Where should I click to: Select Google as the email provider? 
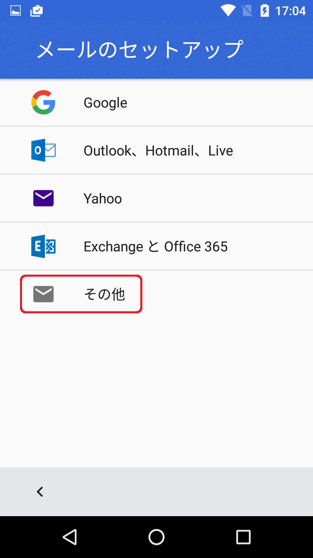156,103
